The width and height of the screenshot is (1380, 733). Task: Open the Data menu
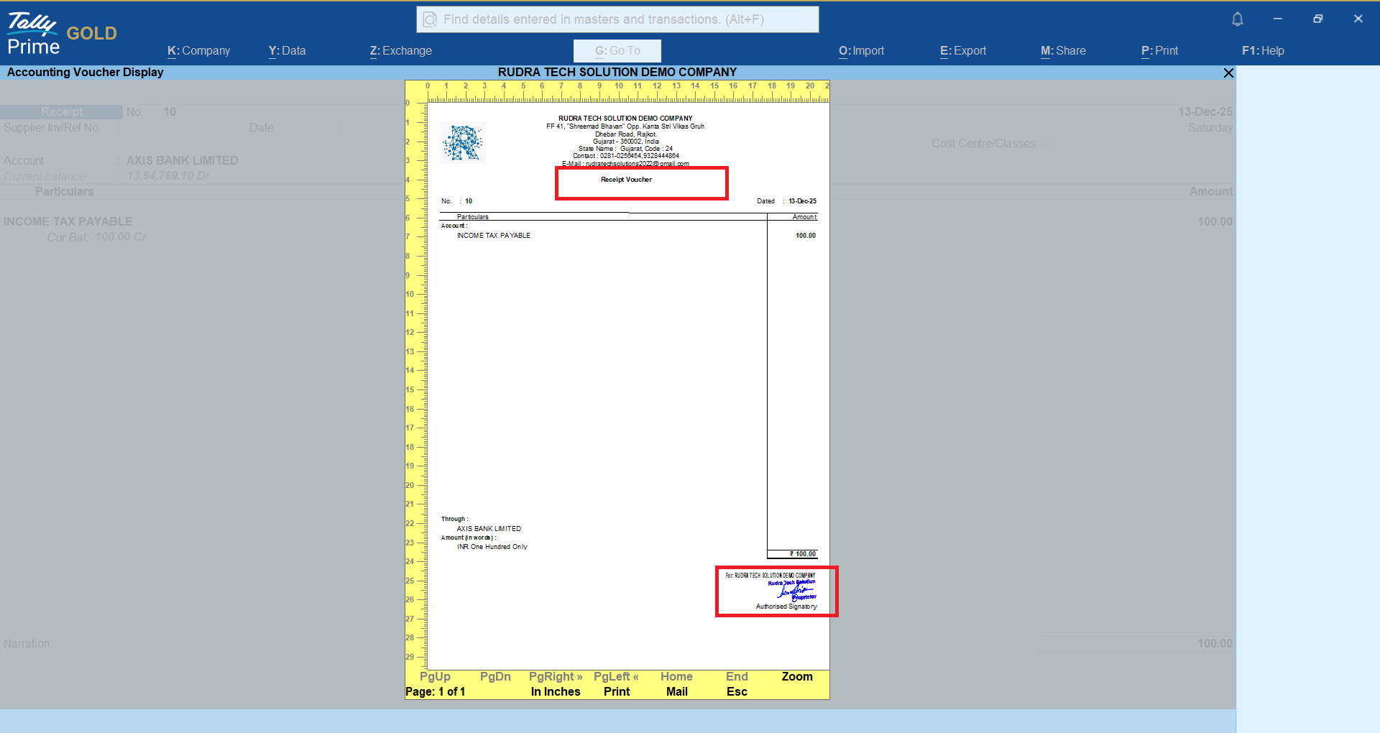pyautogui.click(x=287, y=51)
